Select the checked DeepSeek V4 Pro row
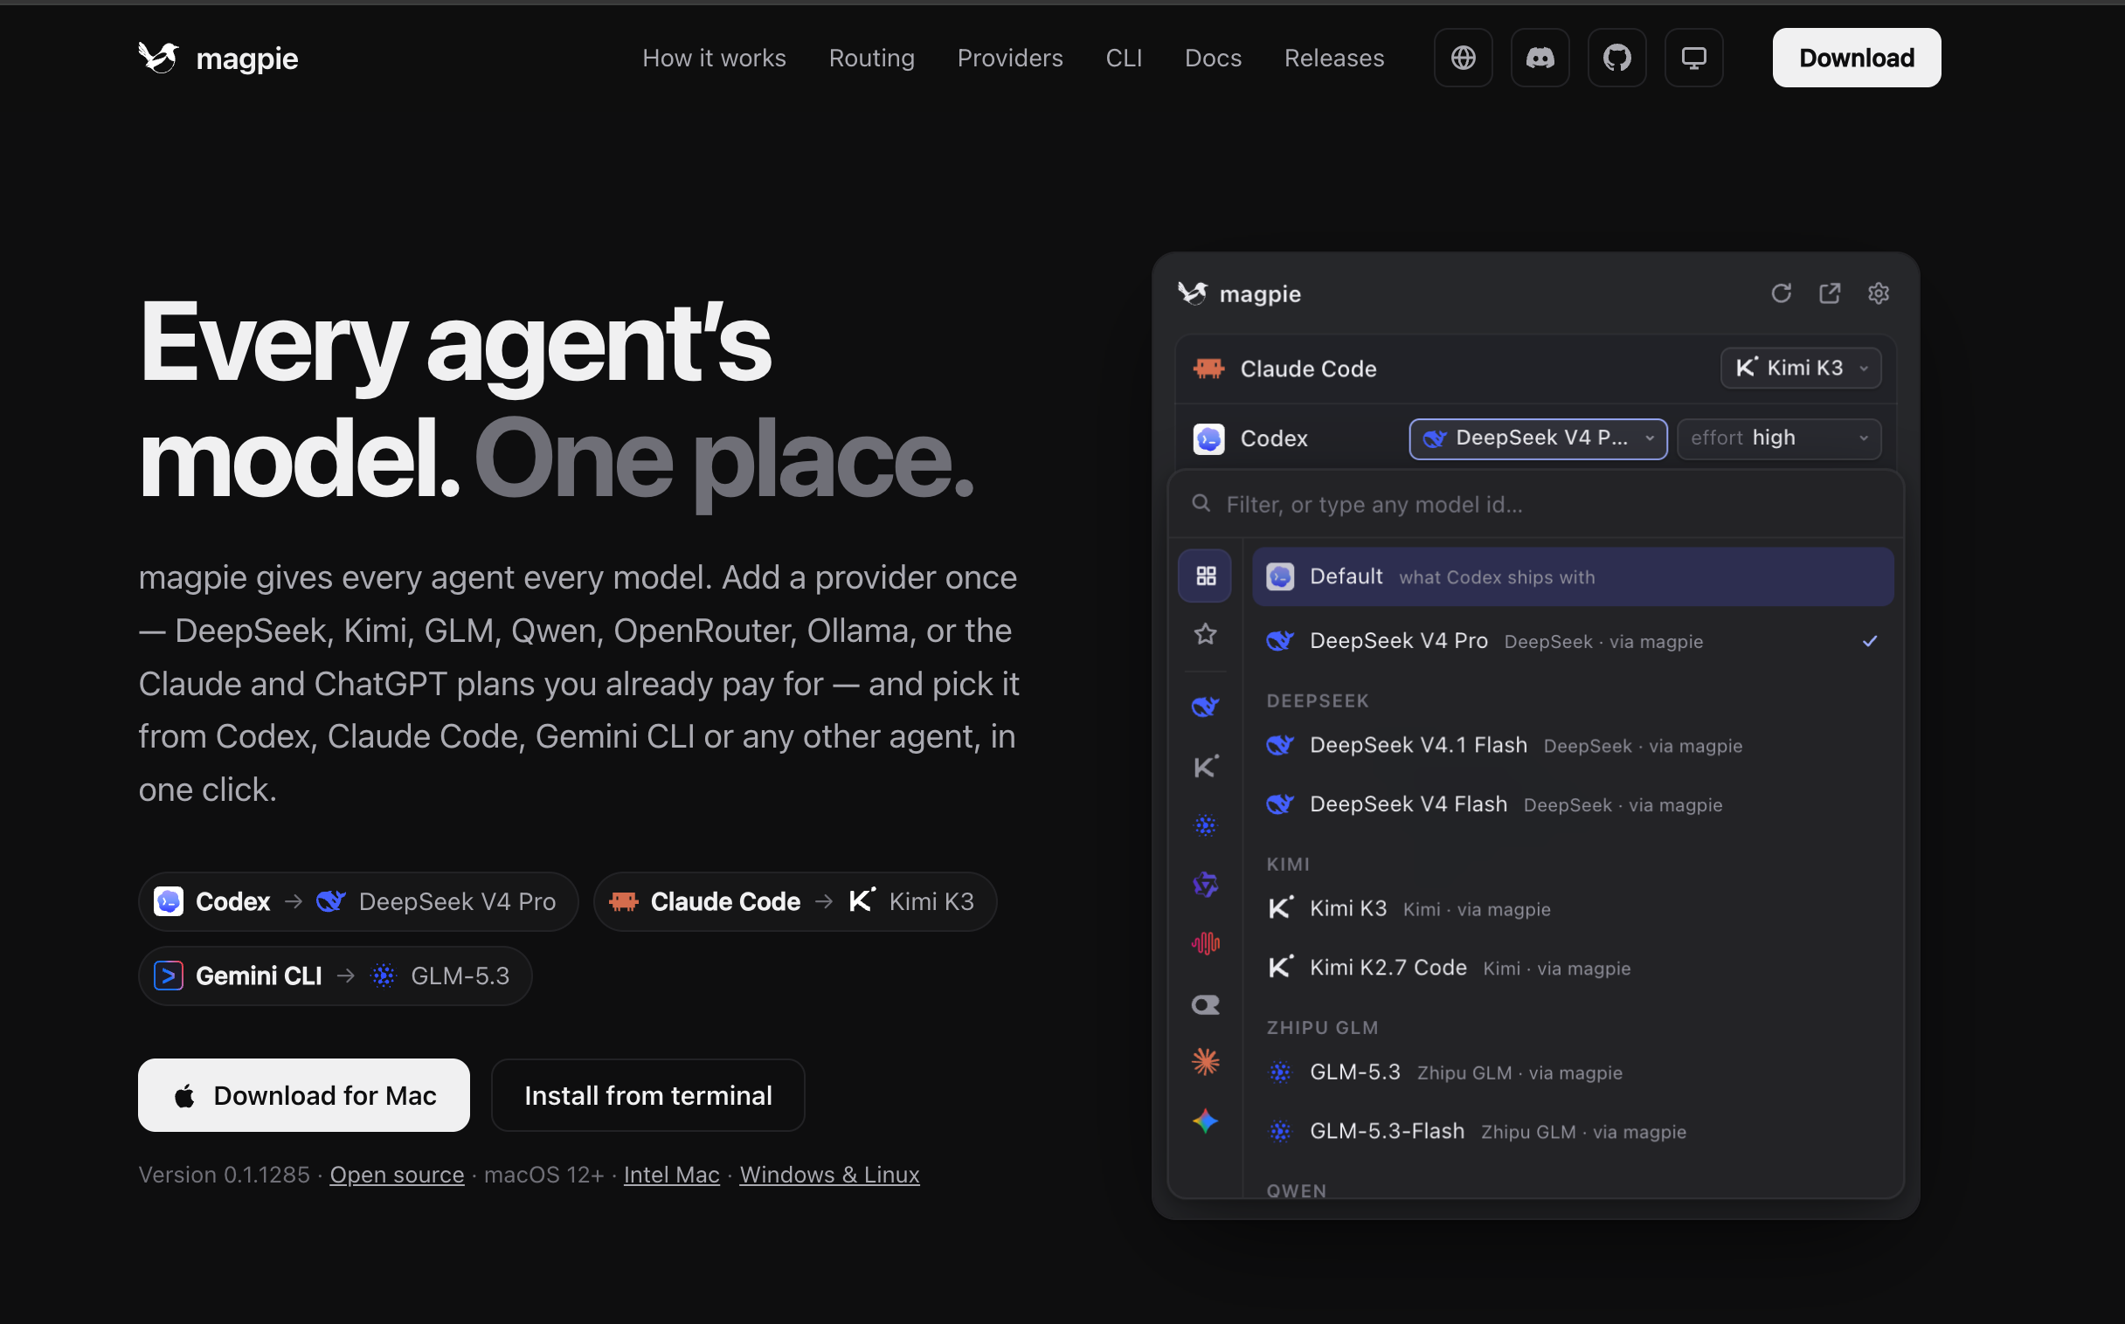The image size is (2125, 1324). point(1573,641)
